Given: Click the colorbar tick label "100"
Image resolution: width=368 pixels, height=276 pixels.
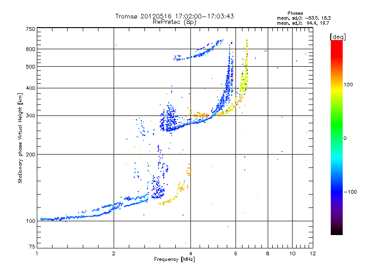Looking at the screenshot, I should (x=348, y=85).
